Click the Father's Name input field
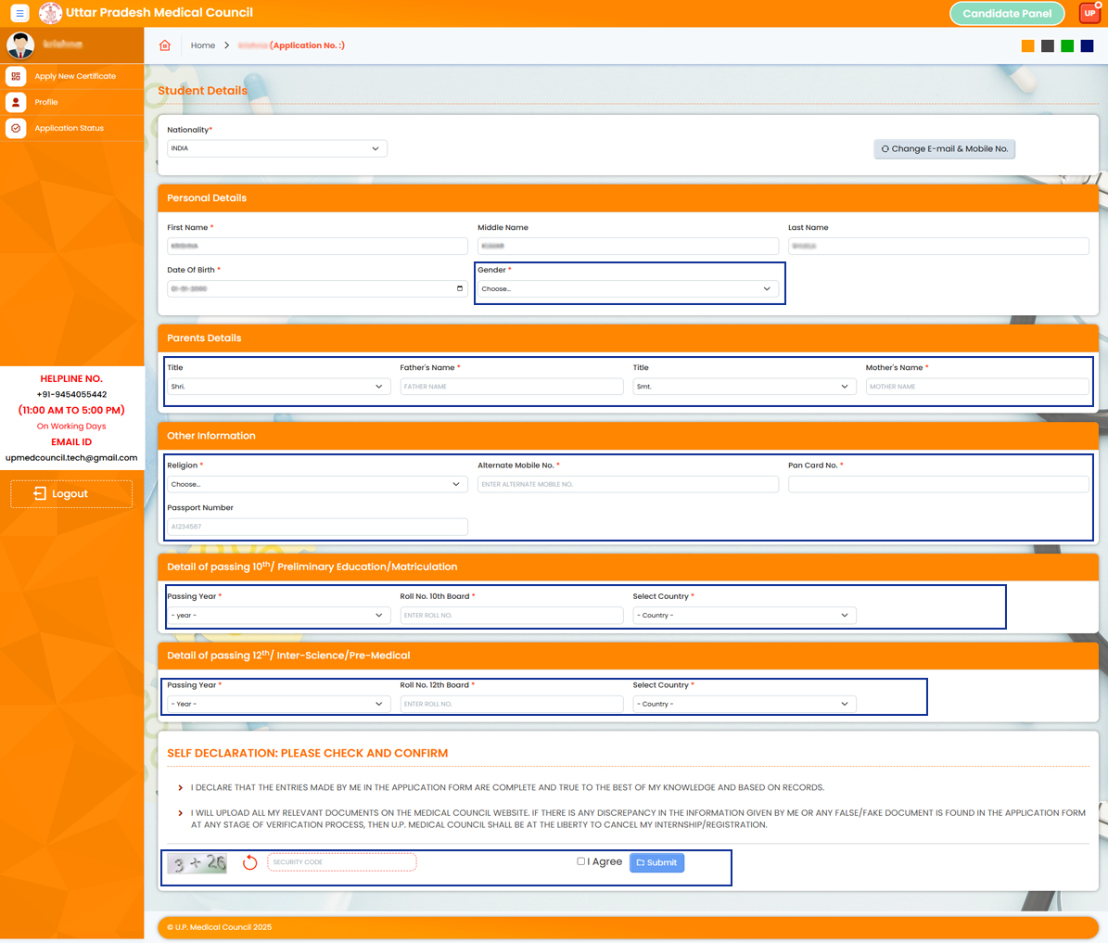Screen dimensions: 1108x943 coord(511,387)
